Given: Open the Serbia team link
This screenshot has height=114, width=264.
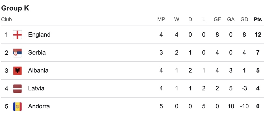Looking at the screenshot, I should click(x=37, y=53).
